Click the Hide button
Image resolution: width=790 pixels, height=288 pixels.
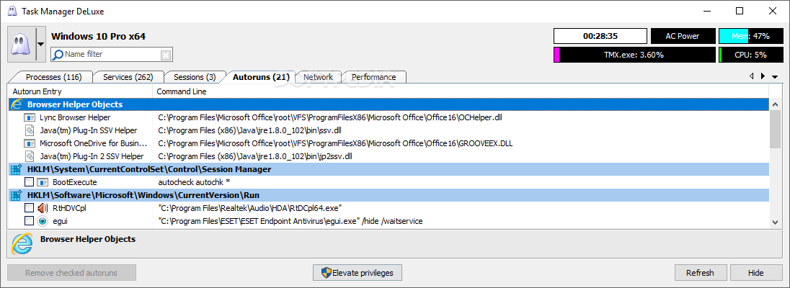[x=755, y=273]
